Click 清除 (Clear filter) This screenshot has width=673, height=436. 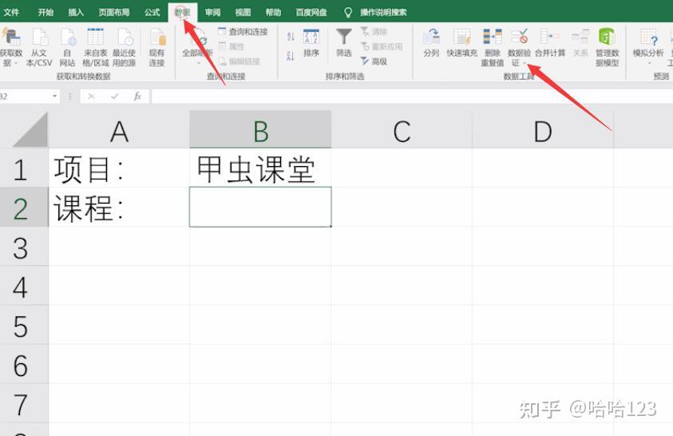[374, 31]
